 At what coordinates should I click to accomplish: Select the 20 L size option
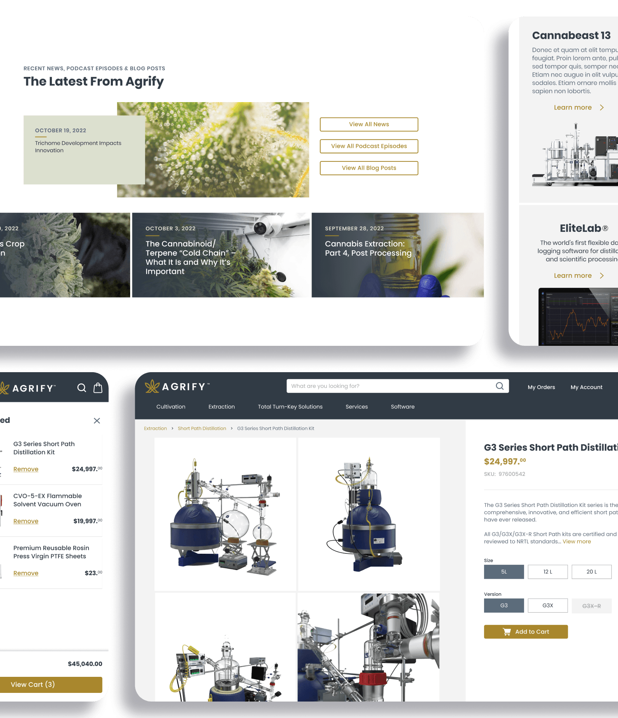pos(592,572)
